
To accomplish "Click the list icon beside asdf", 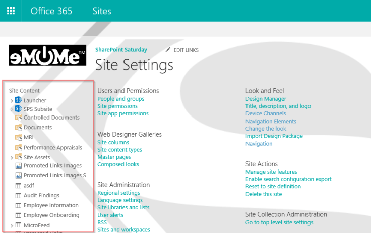I will click(x=18, y=186).
